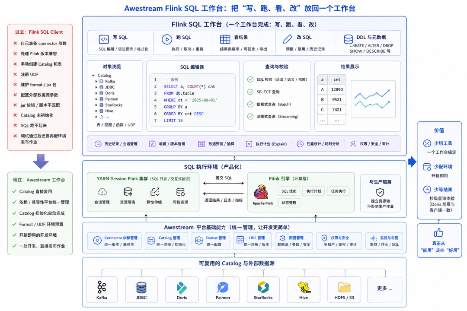Click the checkmark beside 开箱即用的开发环境
Screen dimensions: 467x311
point(14,235)
